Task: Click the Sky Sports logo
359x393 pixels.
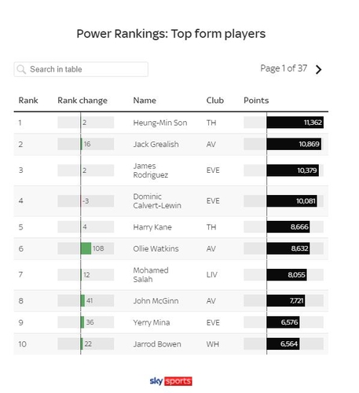Action: (x=170, y=381)
